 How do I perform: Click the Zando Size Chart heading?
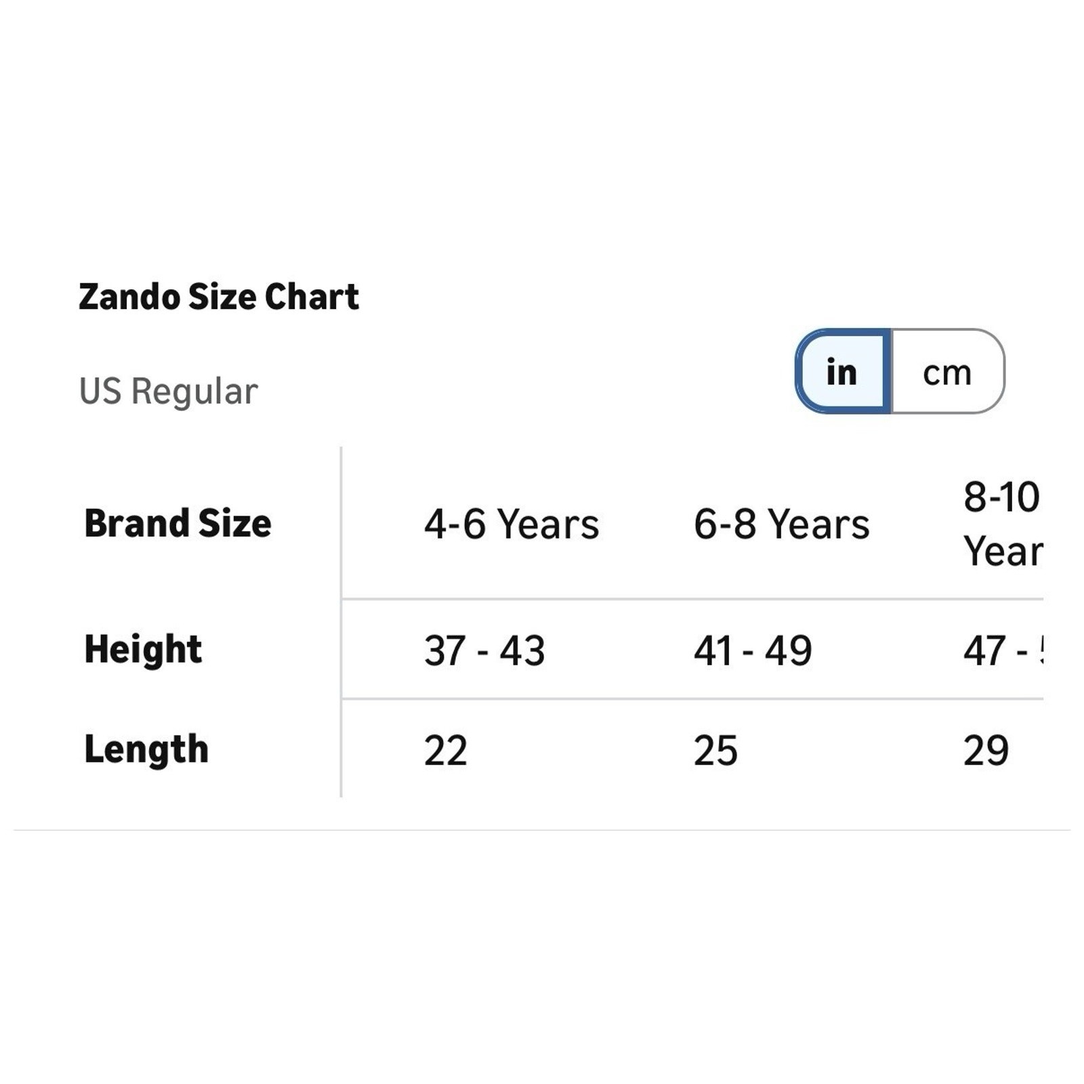click(219, 297)
